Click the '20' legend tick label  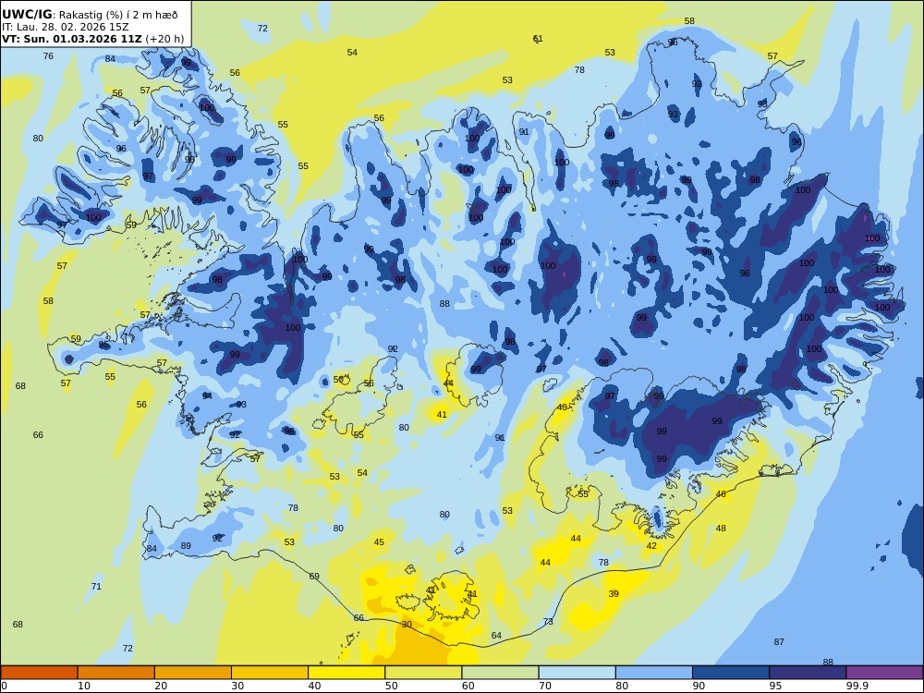tap(161, 686)
